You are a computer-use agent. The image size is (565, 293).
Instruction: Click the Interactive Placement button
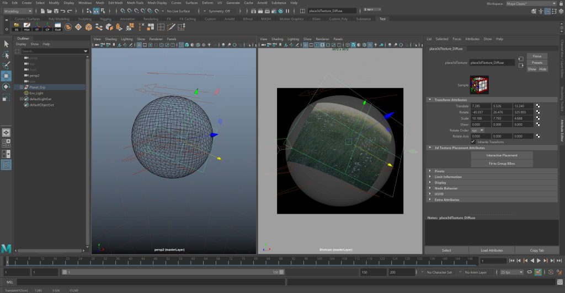(x=502, y=155)
